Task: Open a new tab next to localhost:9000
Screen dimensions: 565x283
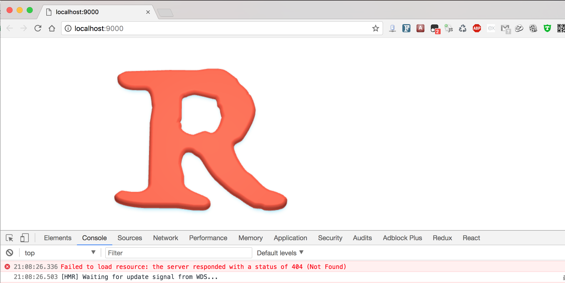Action: pos(165,13)
